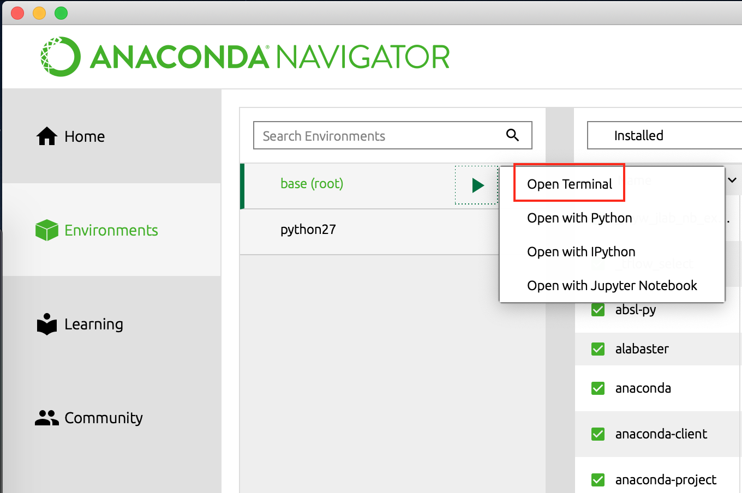Go to the Learning section
This screenshot has width=742, height=493.
coord(93,324)
